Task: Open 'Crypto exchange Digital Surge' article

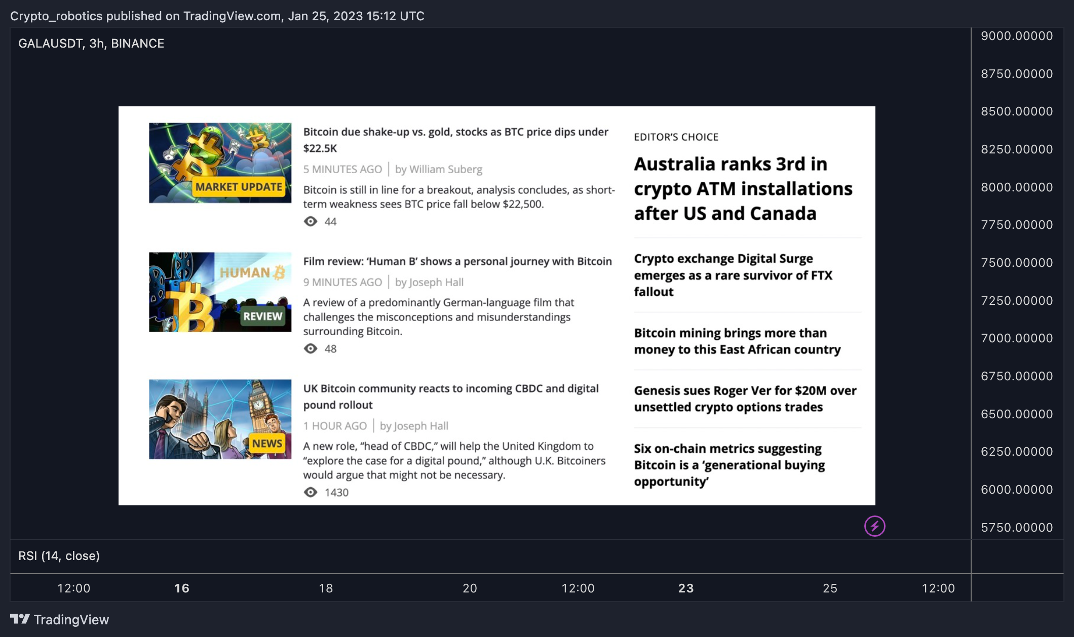Action: (x=733, y=275)
